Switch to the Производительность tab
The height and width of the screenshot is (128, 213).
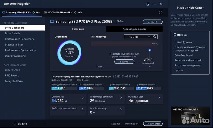[x=134, y=29]
